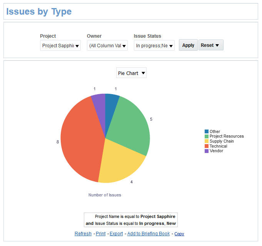Click the Refresh link
Viewport: 262px width, 246px height.
tap(83, 234)
